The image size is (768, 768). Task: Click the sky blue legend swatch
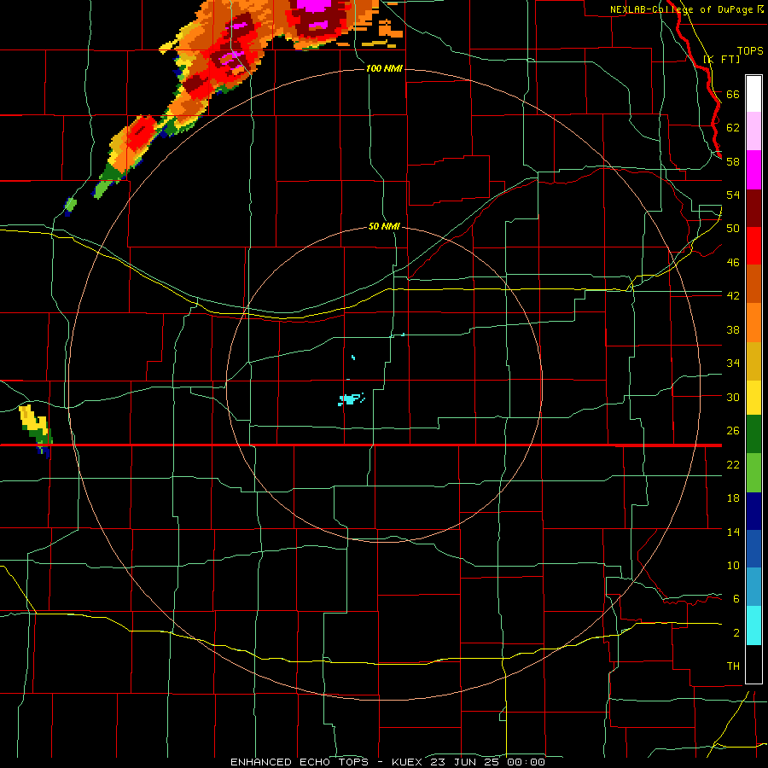pos(753,587)
